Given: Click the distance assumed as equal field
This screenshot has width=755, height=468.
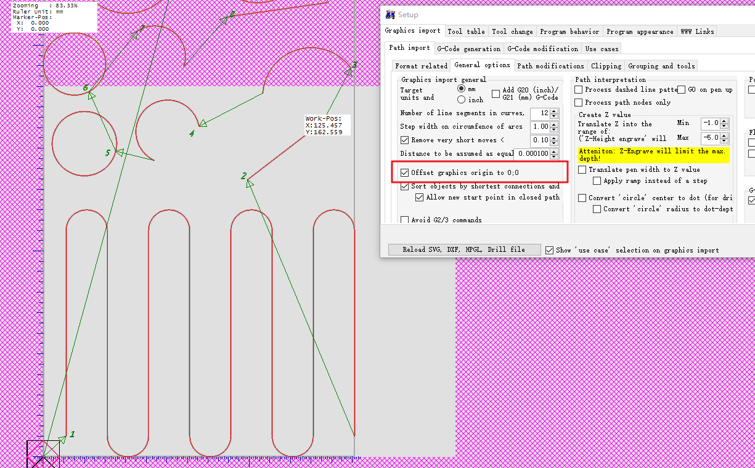Looking at the screenshot, I should 532,153.
